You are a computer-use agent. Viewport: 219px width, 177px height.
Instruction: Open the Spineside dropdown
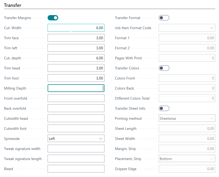[76, 139]
